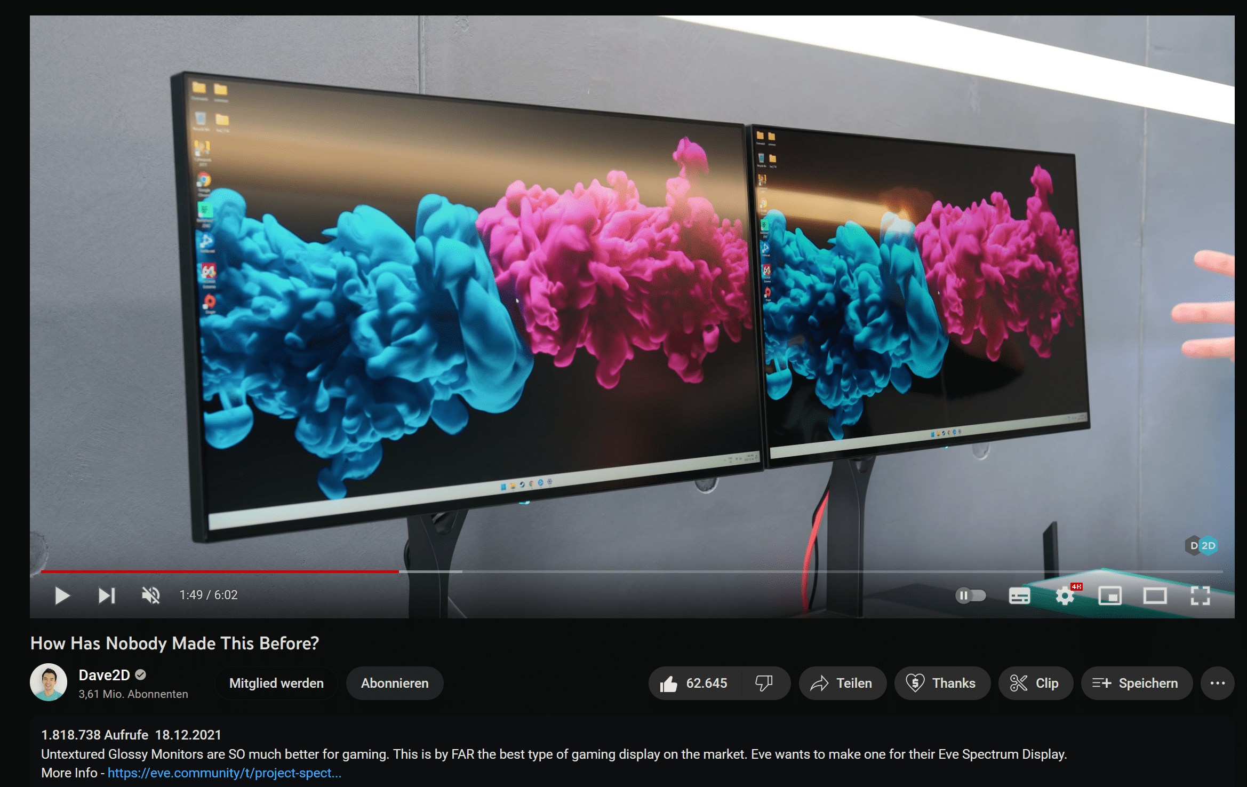1247x787 pixels.
Task: Skip to the next video
Action: (107, 595)
